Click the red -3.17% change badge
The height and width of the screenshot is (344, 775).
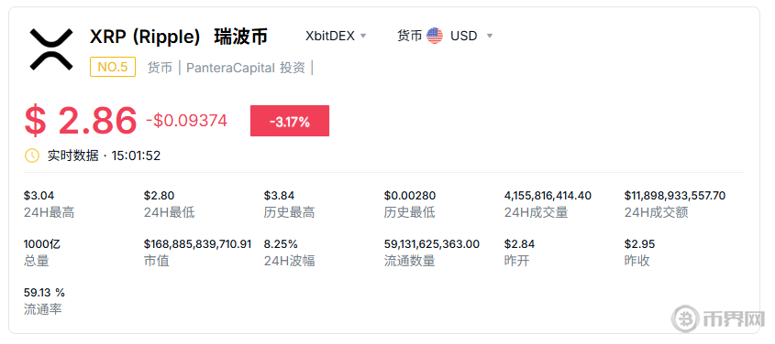point(290,121)
